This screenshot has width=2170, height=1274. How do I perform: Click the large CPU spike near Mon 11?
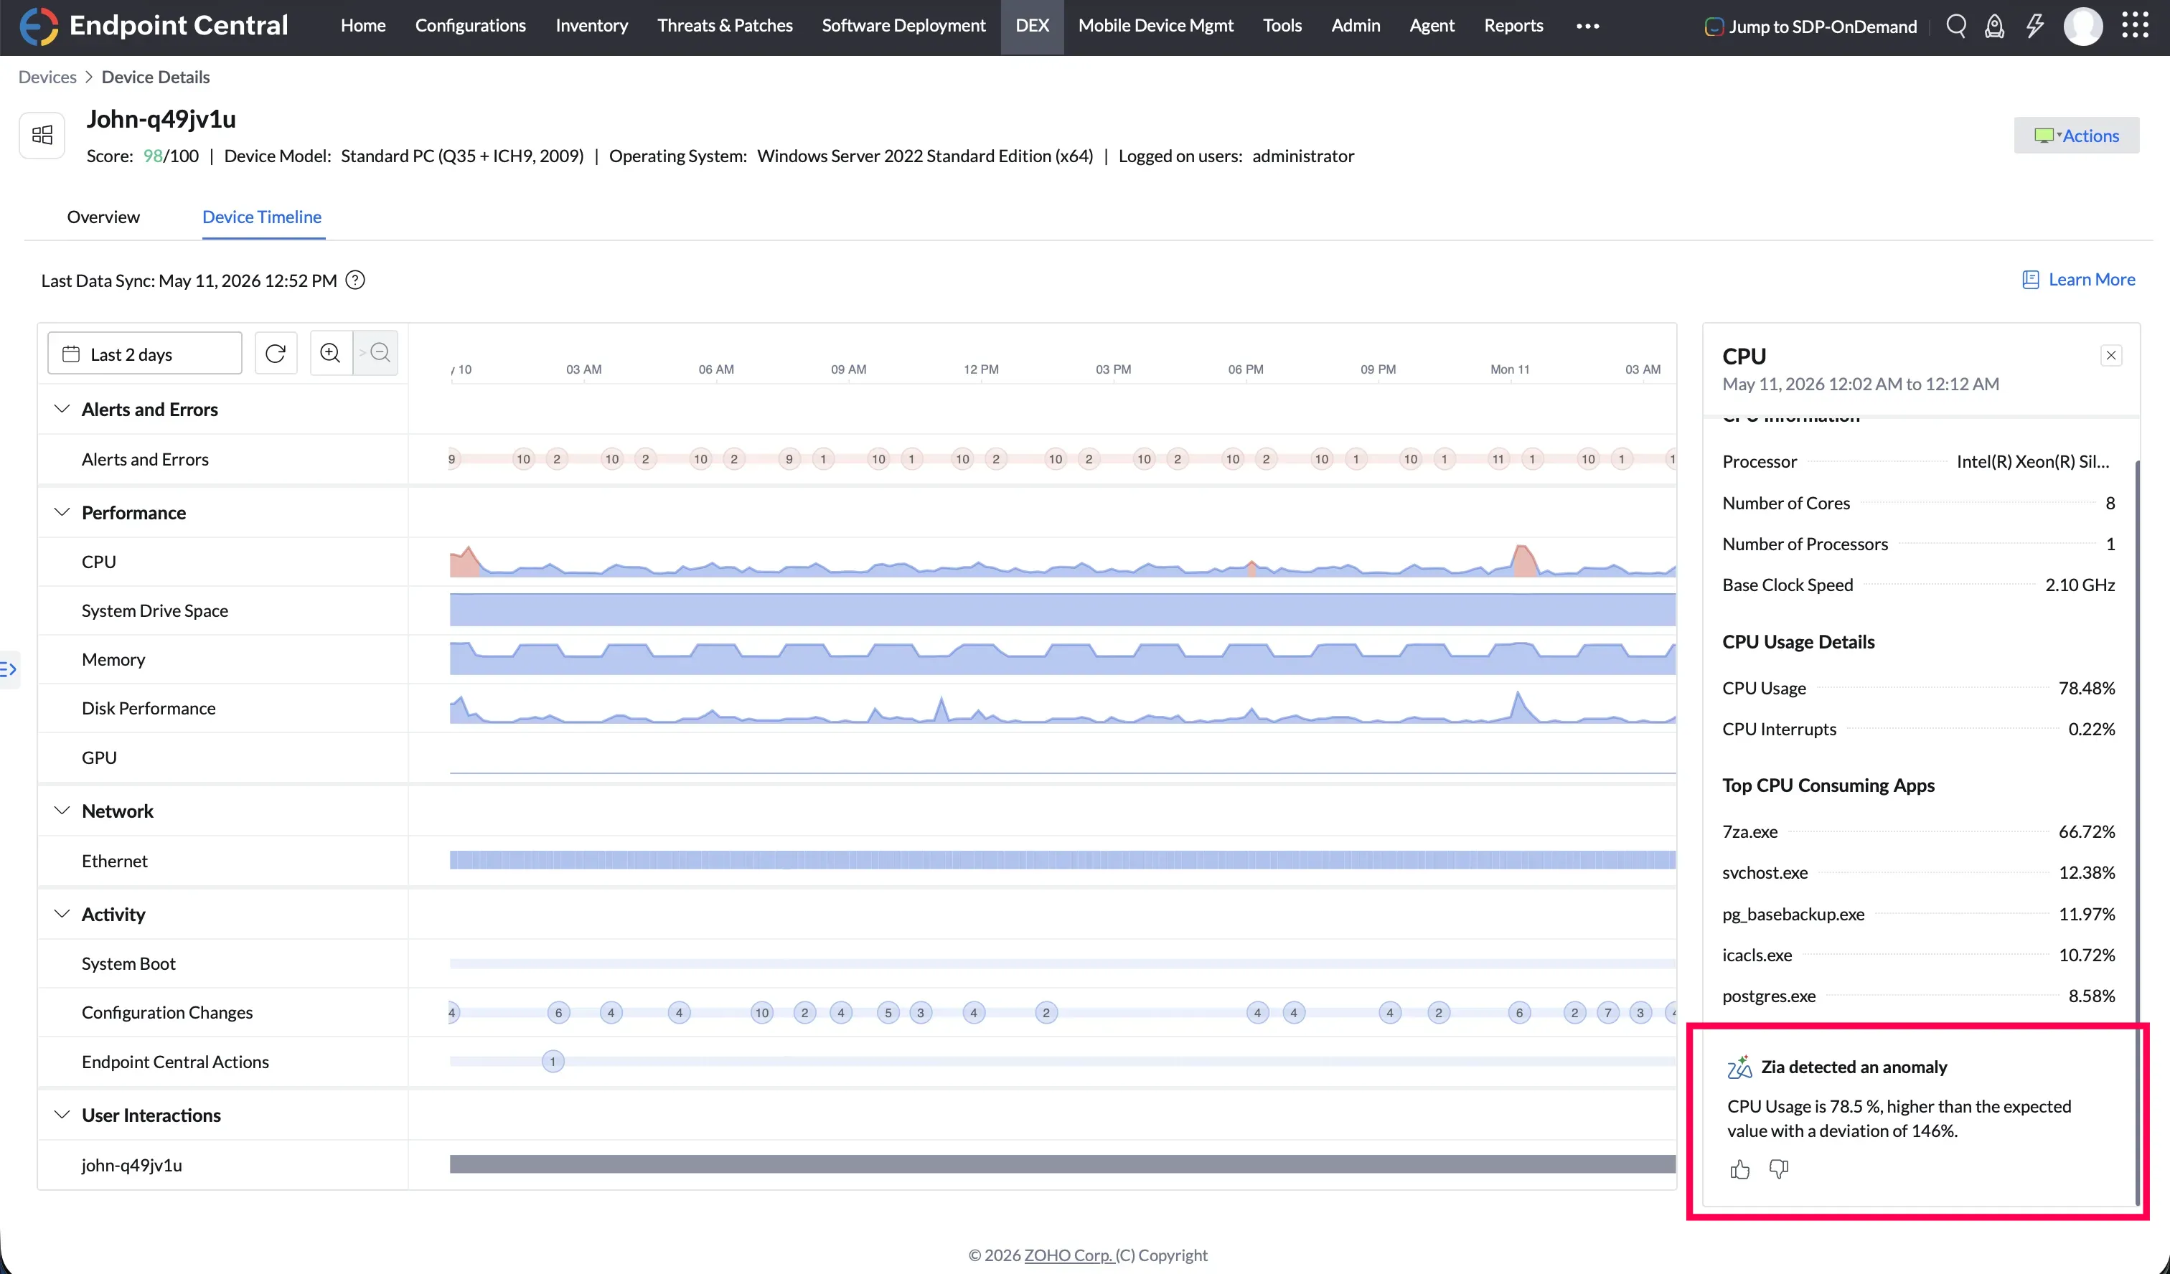point(1523,560)
